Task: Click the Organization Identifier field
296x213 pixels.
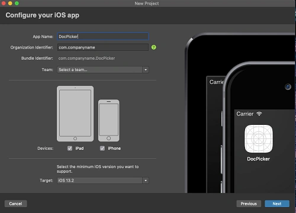Action: click(103, 47)
